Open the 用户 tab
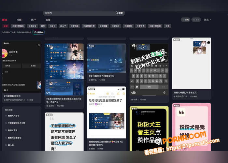 [x=33, y=20]
